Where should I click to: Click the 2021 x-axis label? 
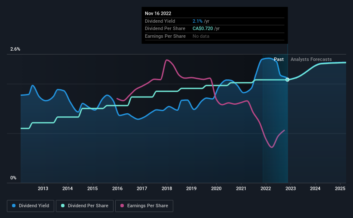pyautogui.click(x=241, y=188)
